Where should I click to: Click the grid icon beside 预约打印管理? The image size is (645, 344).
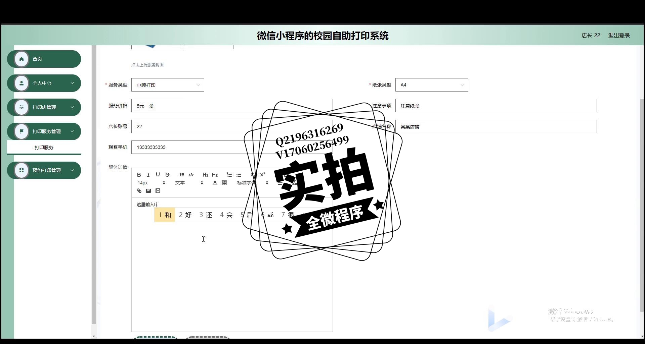[21, 170]
